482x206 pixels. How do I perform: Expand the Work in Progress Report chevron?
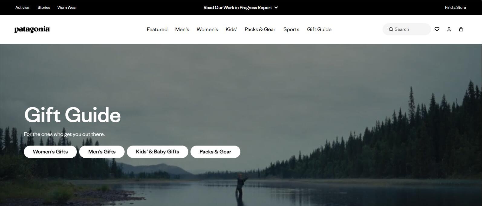click(x=276, y=8)
